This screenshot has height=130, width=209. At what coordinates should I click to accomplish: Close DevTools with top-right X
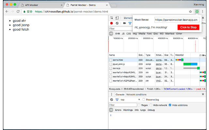203,18
